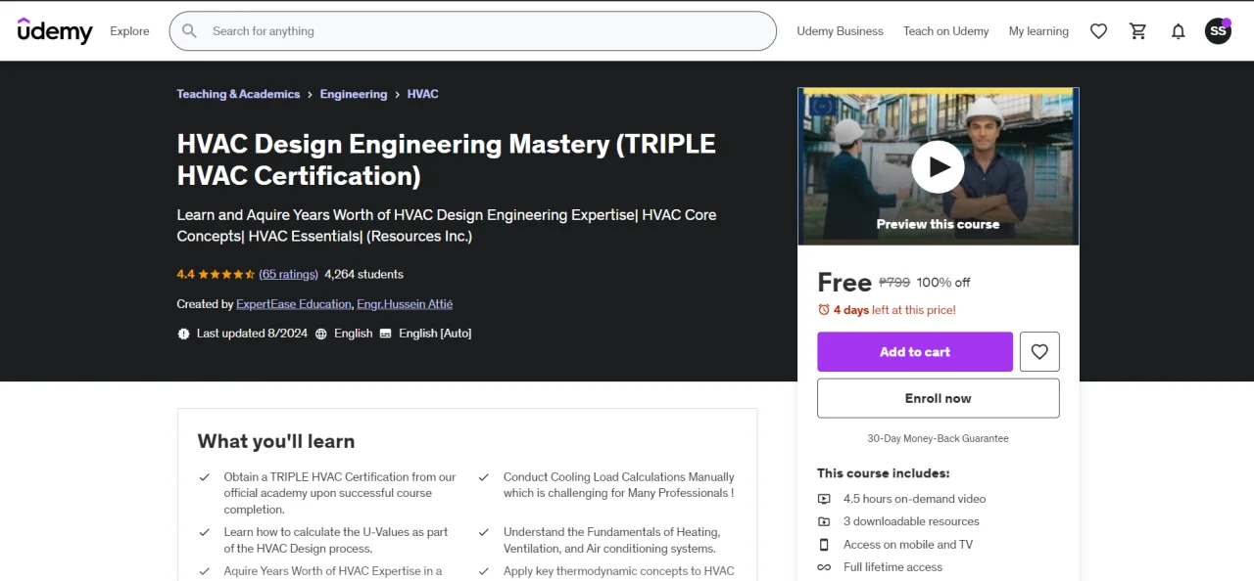Open Engr.Hussein Attié instructor link

(405, 304)
